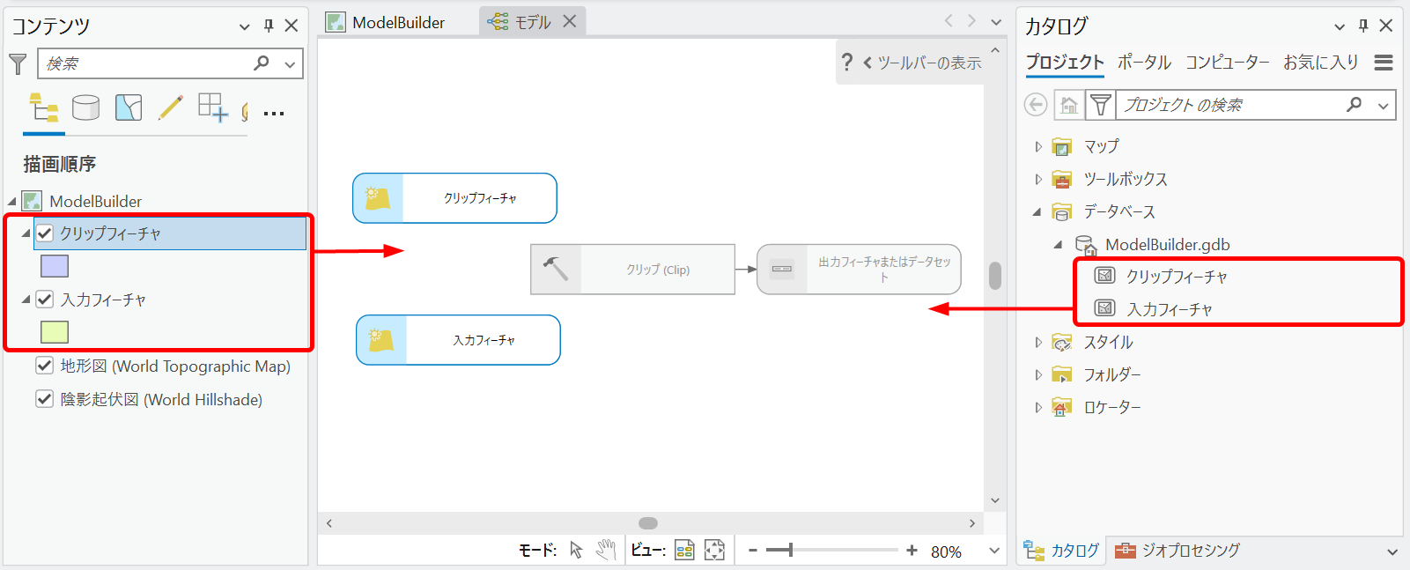Activate the Select mode arrow icon
The image size is (1410, 570).
[x=576, y=551]
